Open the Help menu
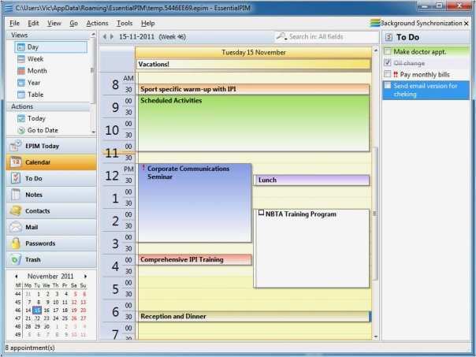476x357 pixels. click(148, 24)
